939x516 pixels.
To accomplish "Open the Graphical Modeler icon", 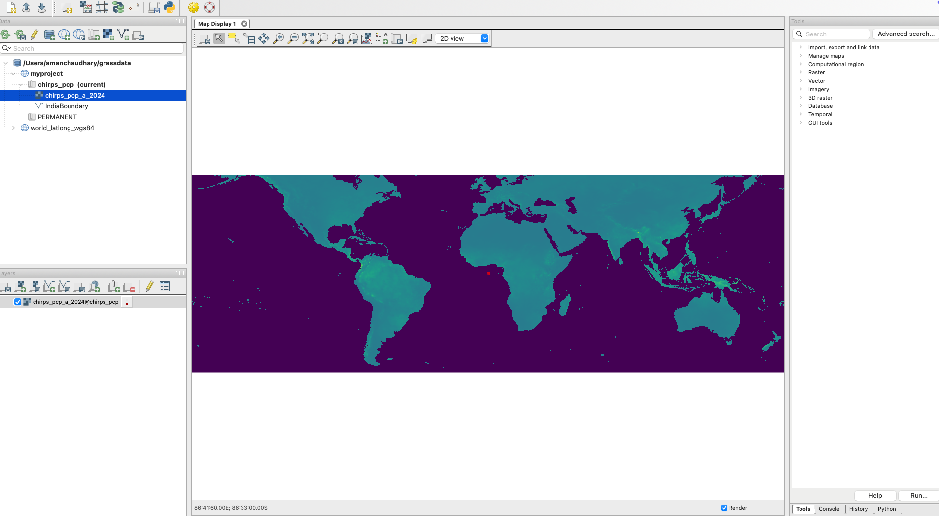I will point(118,7).
